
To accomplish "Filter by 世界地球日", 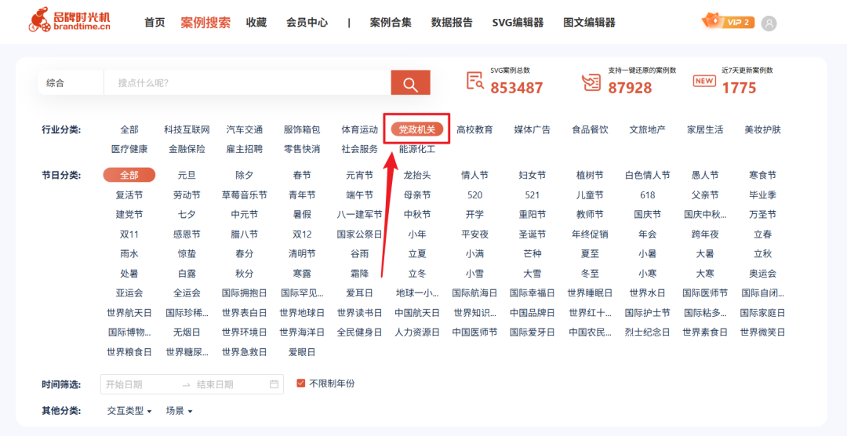I will 302,312.
